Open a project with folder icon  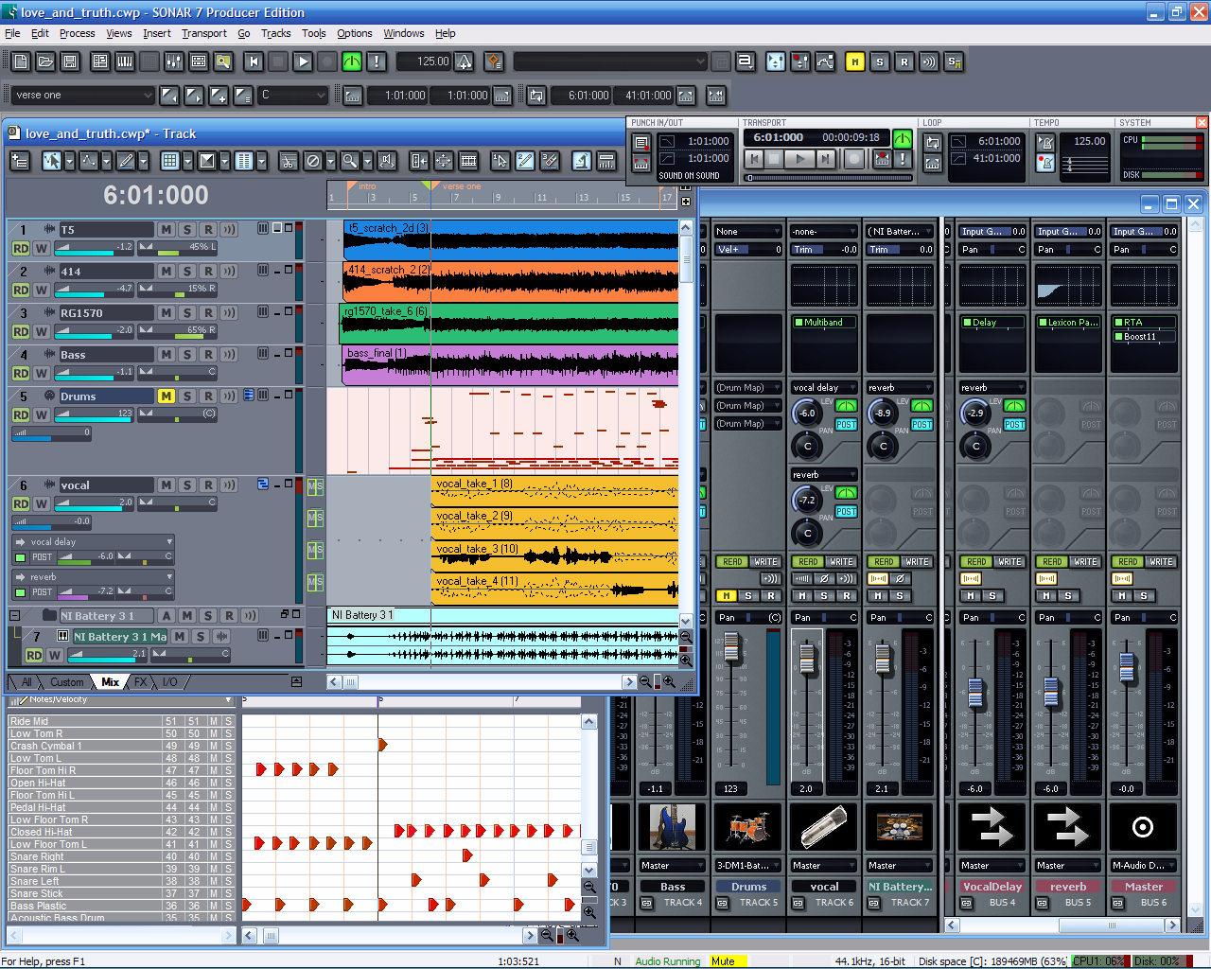click(x=45, y=62)
